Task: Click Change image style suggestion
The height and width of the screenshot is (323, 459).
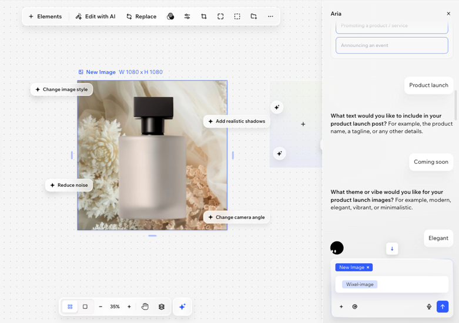Action: (x=62, y=89)
